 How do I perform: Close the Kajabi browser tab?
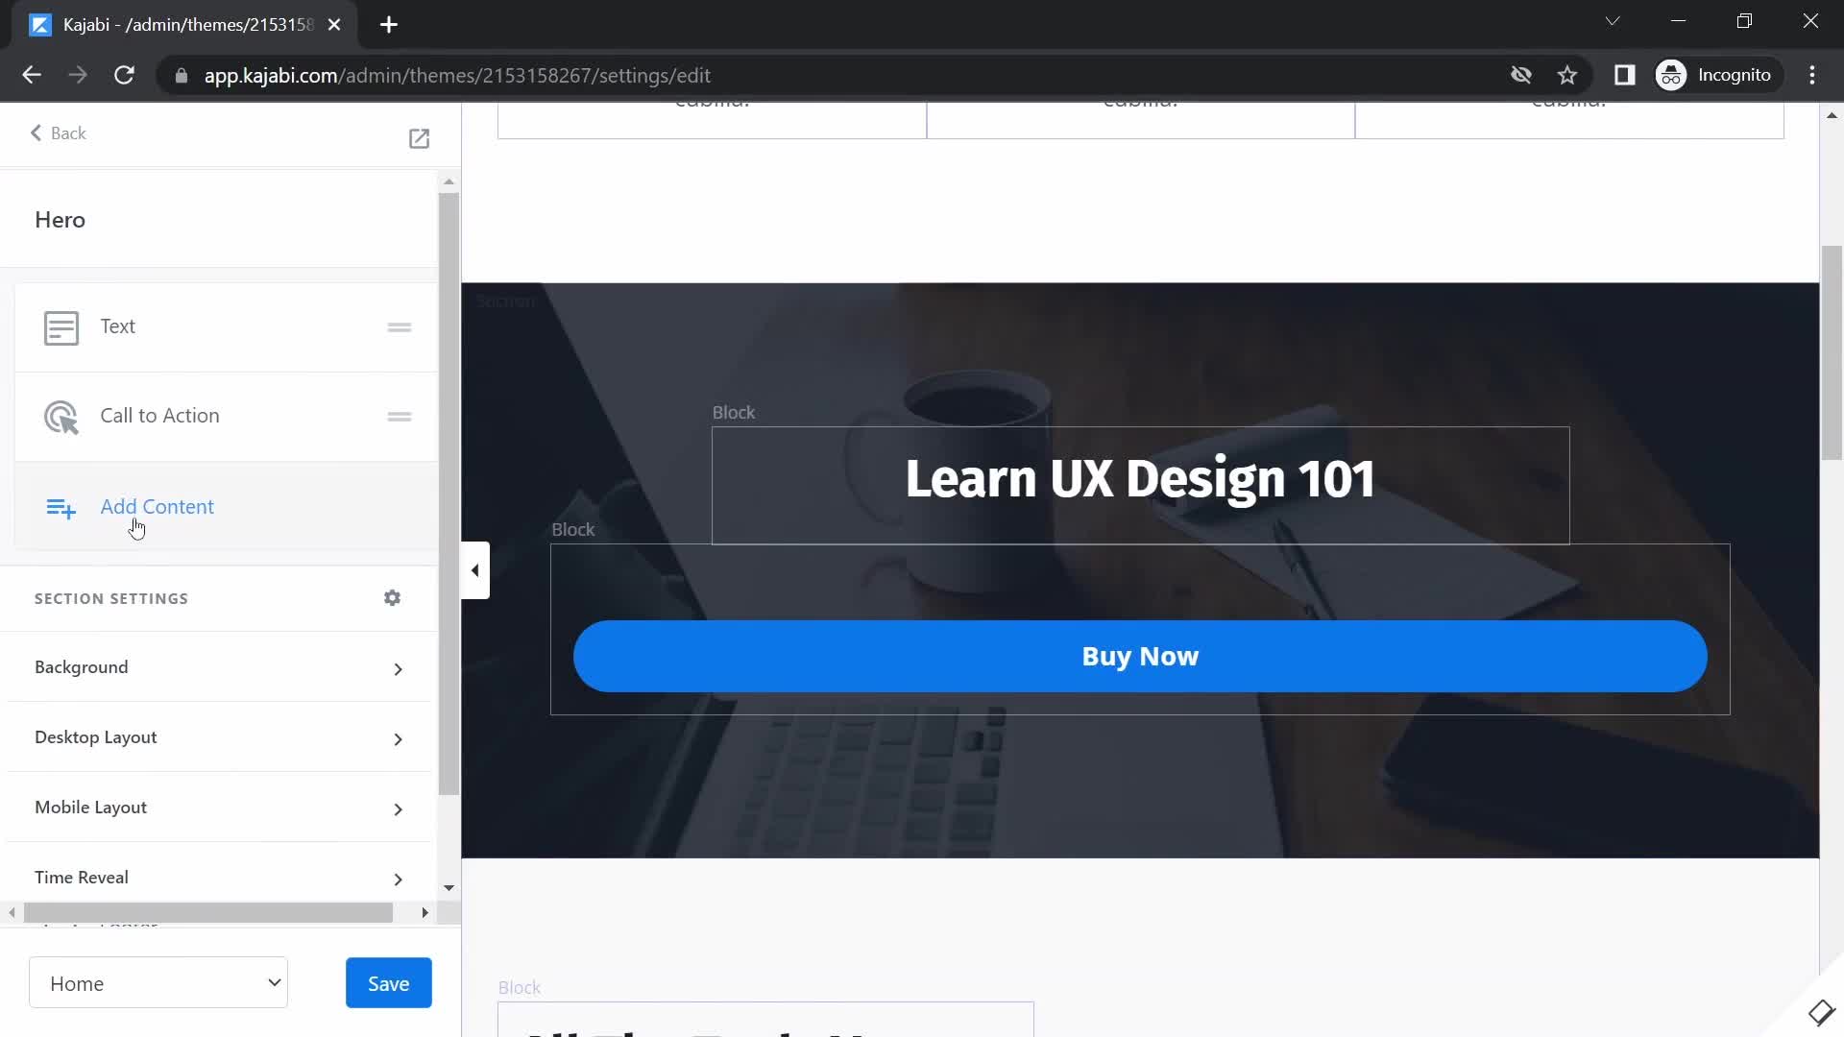[x=334, y=25]
